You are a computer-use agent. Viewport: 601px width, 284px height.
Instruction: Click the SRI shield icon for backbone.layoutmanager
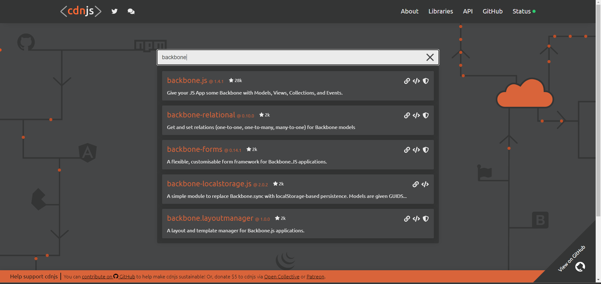pos(426,219)
